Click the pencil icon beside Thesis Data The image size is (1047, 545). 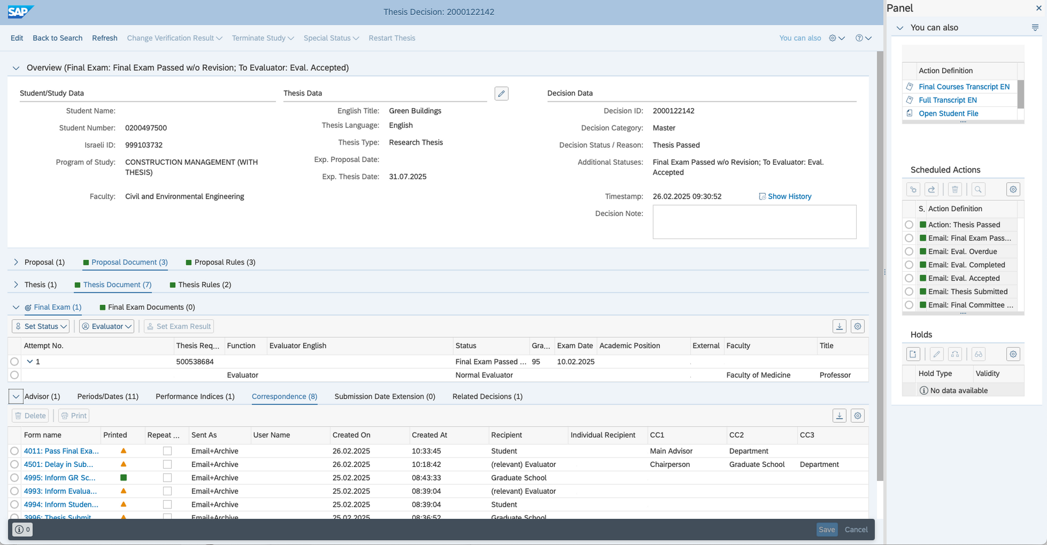click(501, 94)
